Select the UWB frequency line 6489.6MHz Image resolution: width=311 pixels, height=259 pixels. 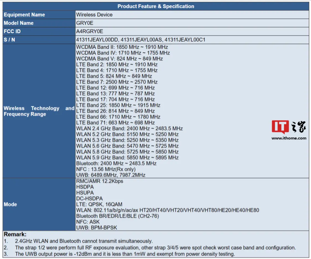point(111,175)
